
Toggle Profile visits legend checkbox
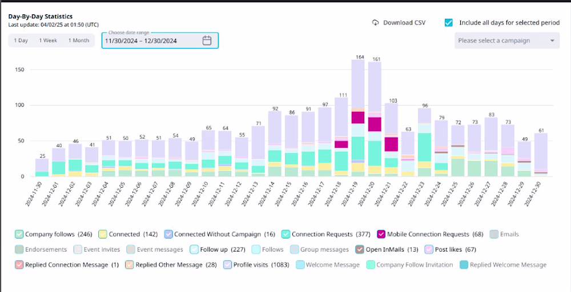point(228,265)
